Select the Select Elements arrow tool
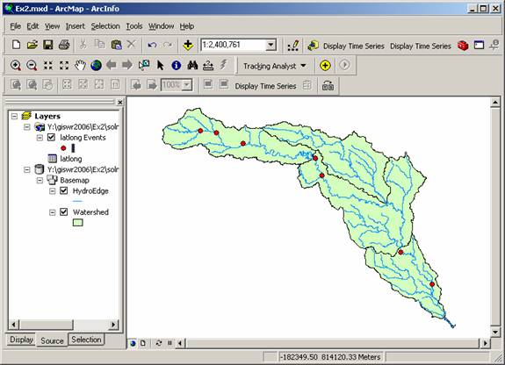This screenshot has width=505, height=365. (x=160, y=65)
